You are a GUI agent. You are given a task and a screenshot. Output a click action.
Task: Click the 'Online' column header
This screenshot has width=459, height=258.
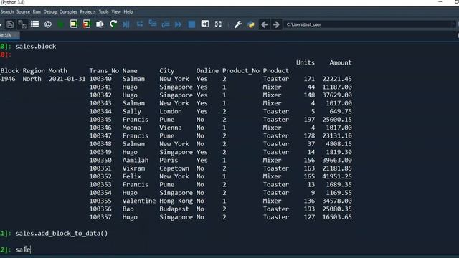pos(207,71)
